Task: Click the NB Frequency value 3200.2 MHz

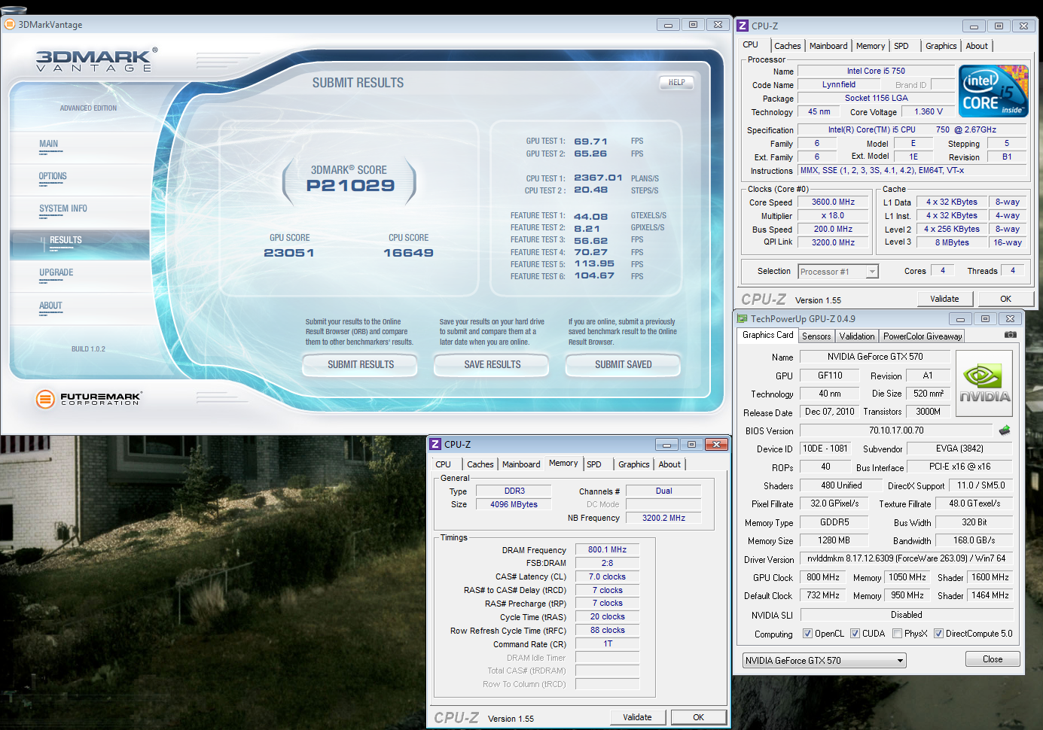Action: [663, 518]
